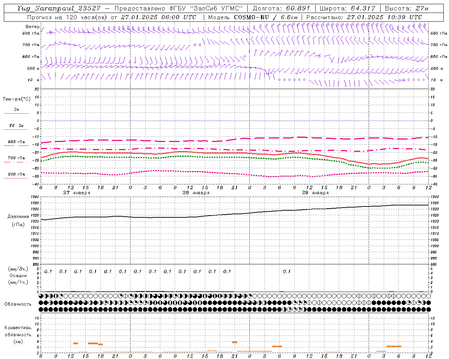Click the isolated '0.1' precipitation value over 29 января
This screenshot has height=359, width=449.
point(287,271)
